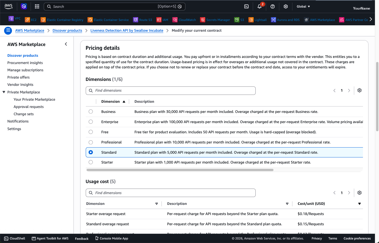Go to next page of Dimensions table

pyautogui.click(x=349, y=91)
